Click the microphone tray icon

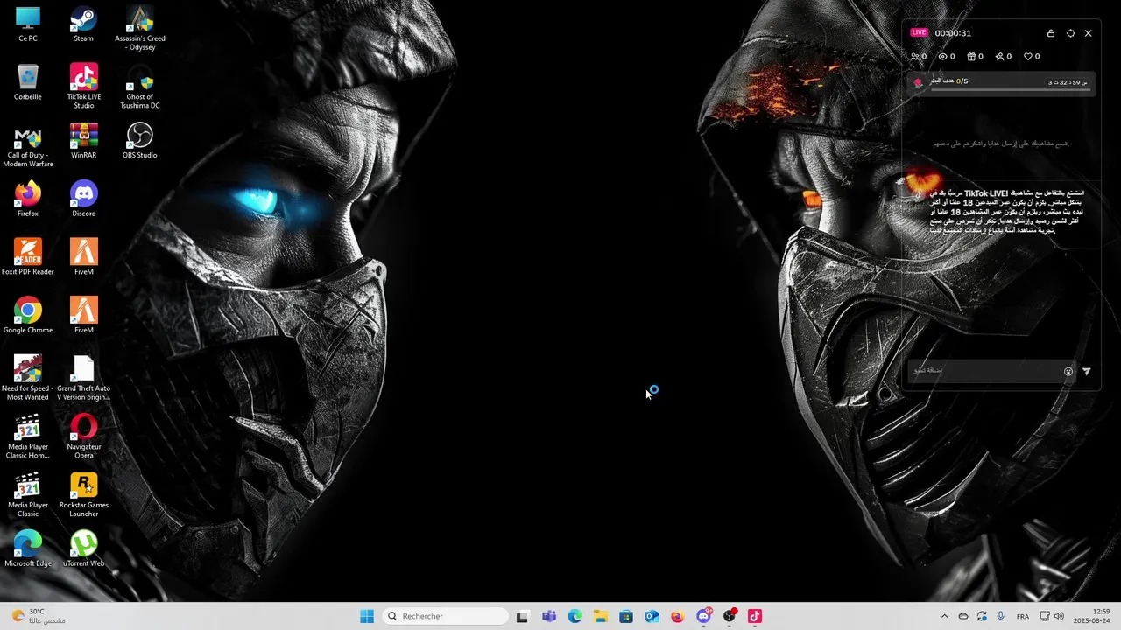click(x=1000, y=616)
